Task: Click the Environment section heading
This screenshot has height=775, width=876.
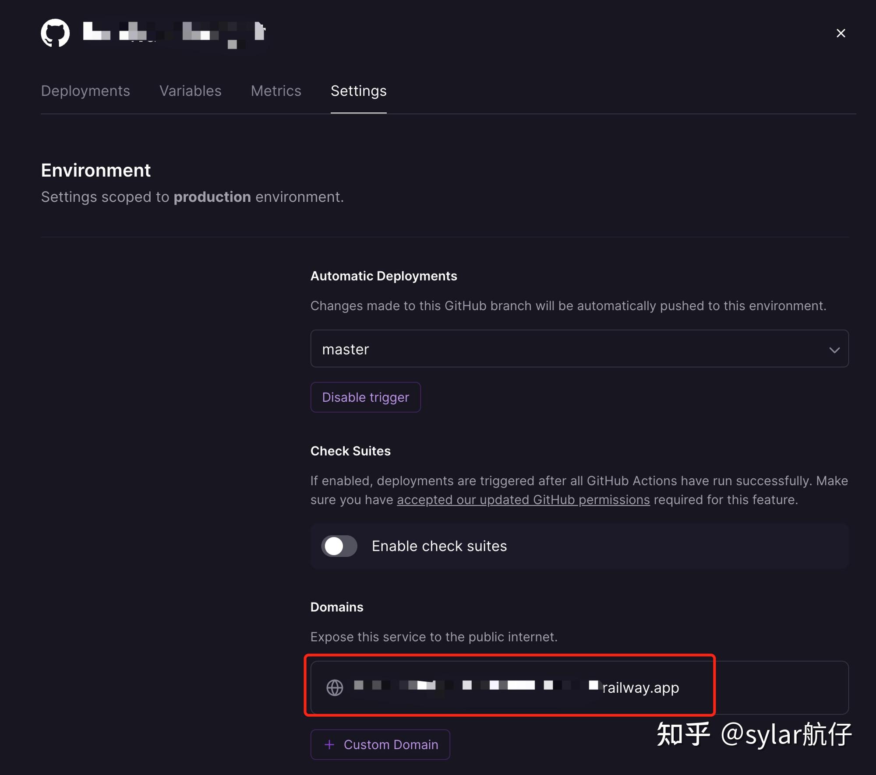Action: 95,170
